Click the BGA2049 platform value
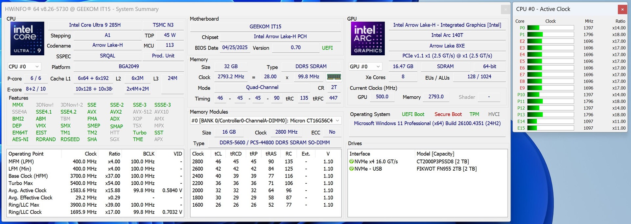 tap(129, 66)
